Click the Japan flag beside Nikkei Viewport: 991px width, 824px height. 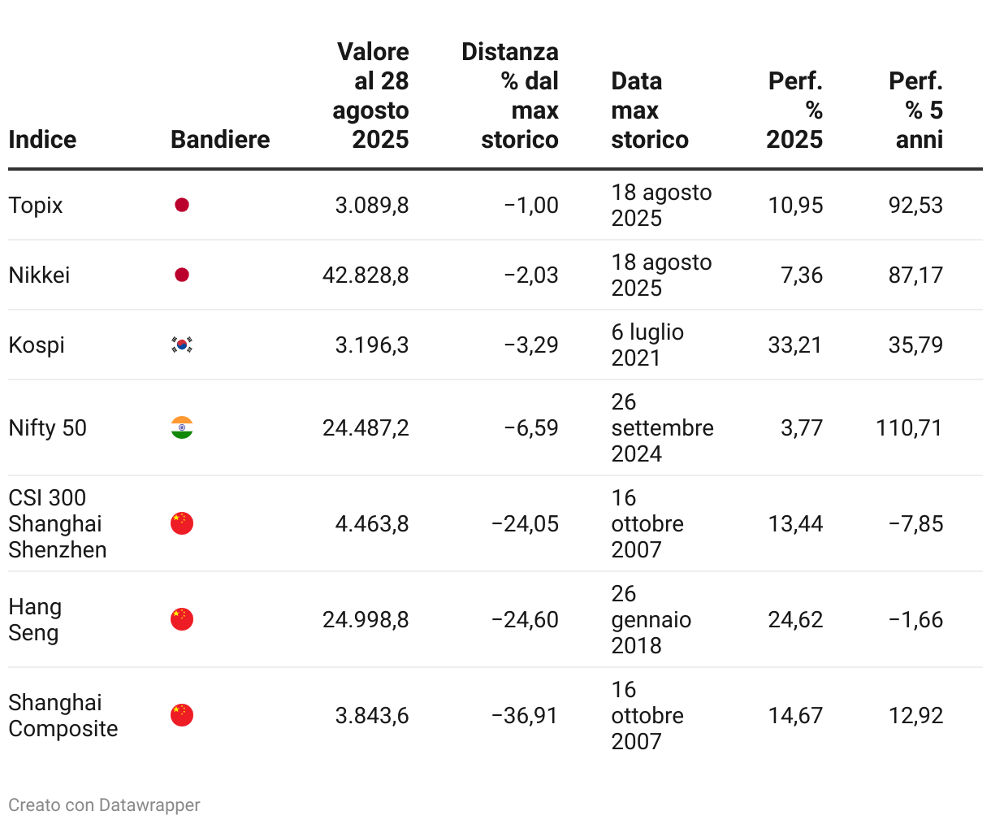182,275
